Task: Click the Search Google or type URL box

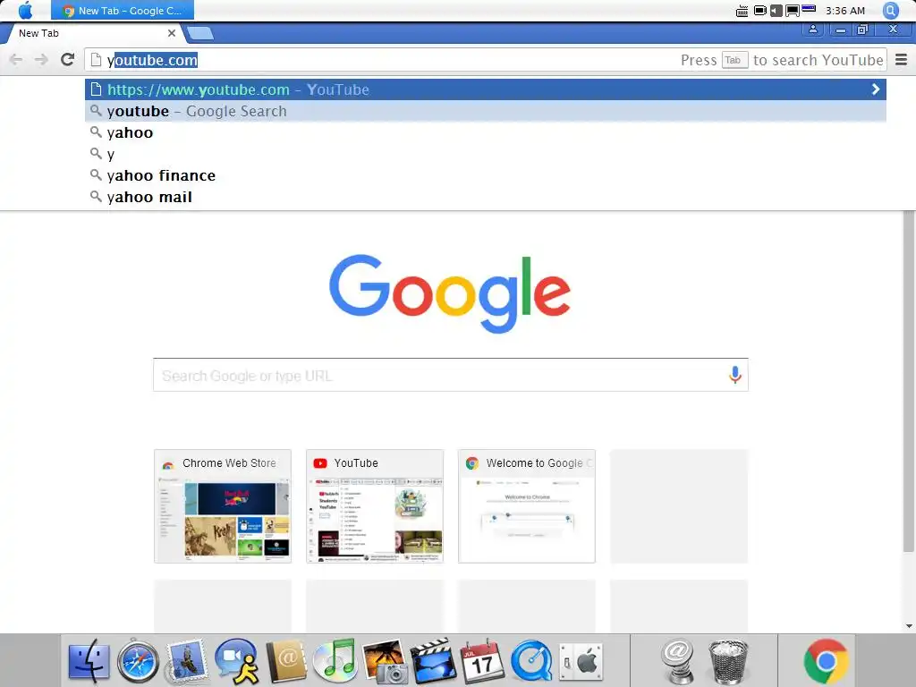Action: coord(451,375)
